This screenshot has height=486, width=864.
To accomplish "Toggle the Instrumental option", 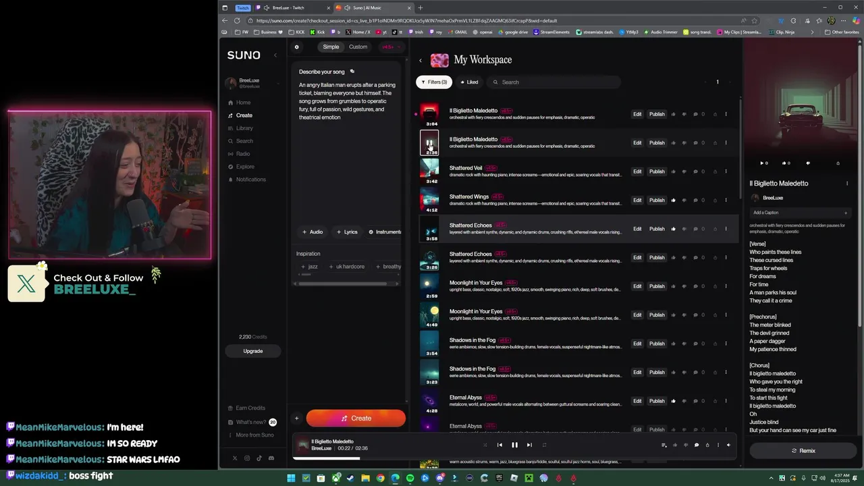I will [x=385, y=232].
